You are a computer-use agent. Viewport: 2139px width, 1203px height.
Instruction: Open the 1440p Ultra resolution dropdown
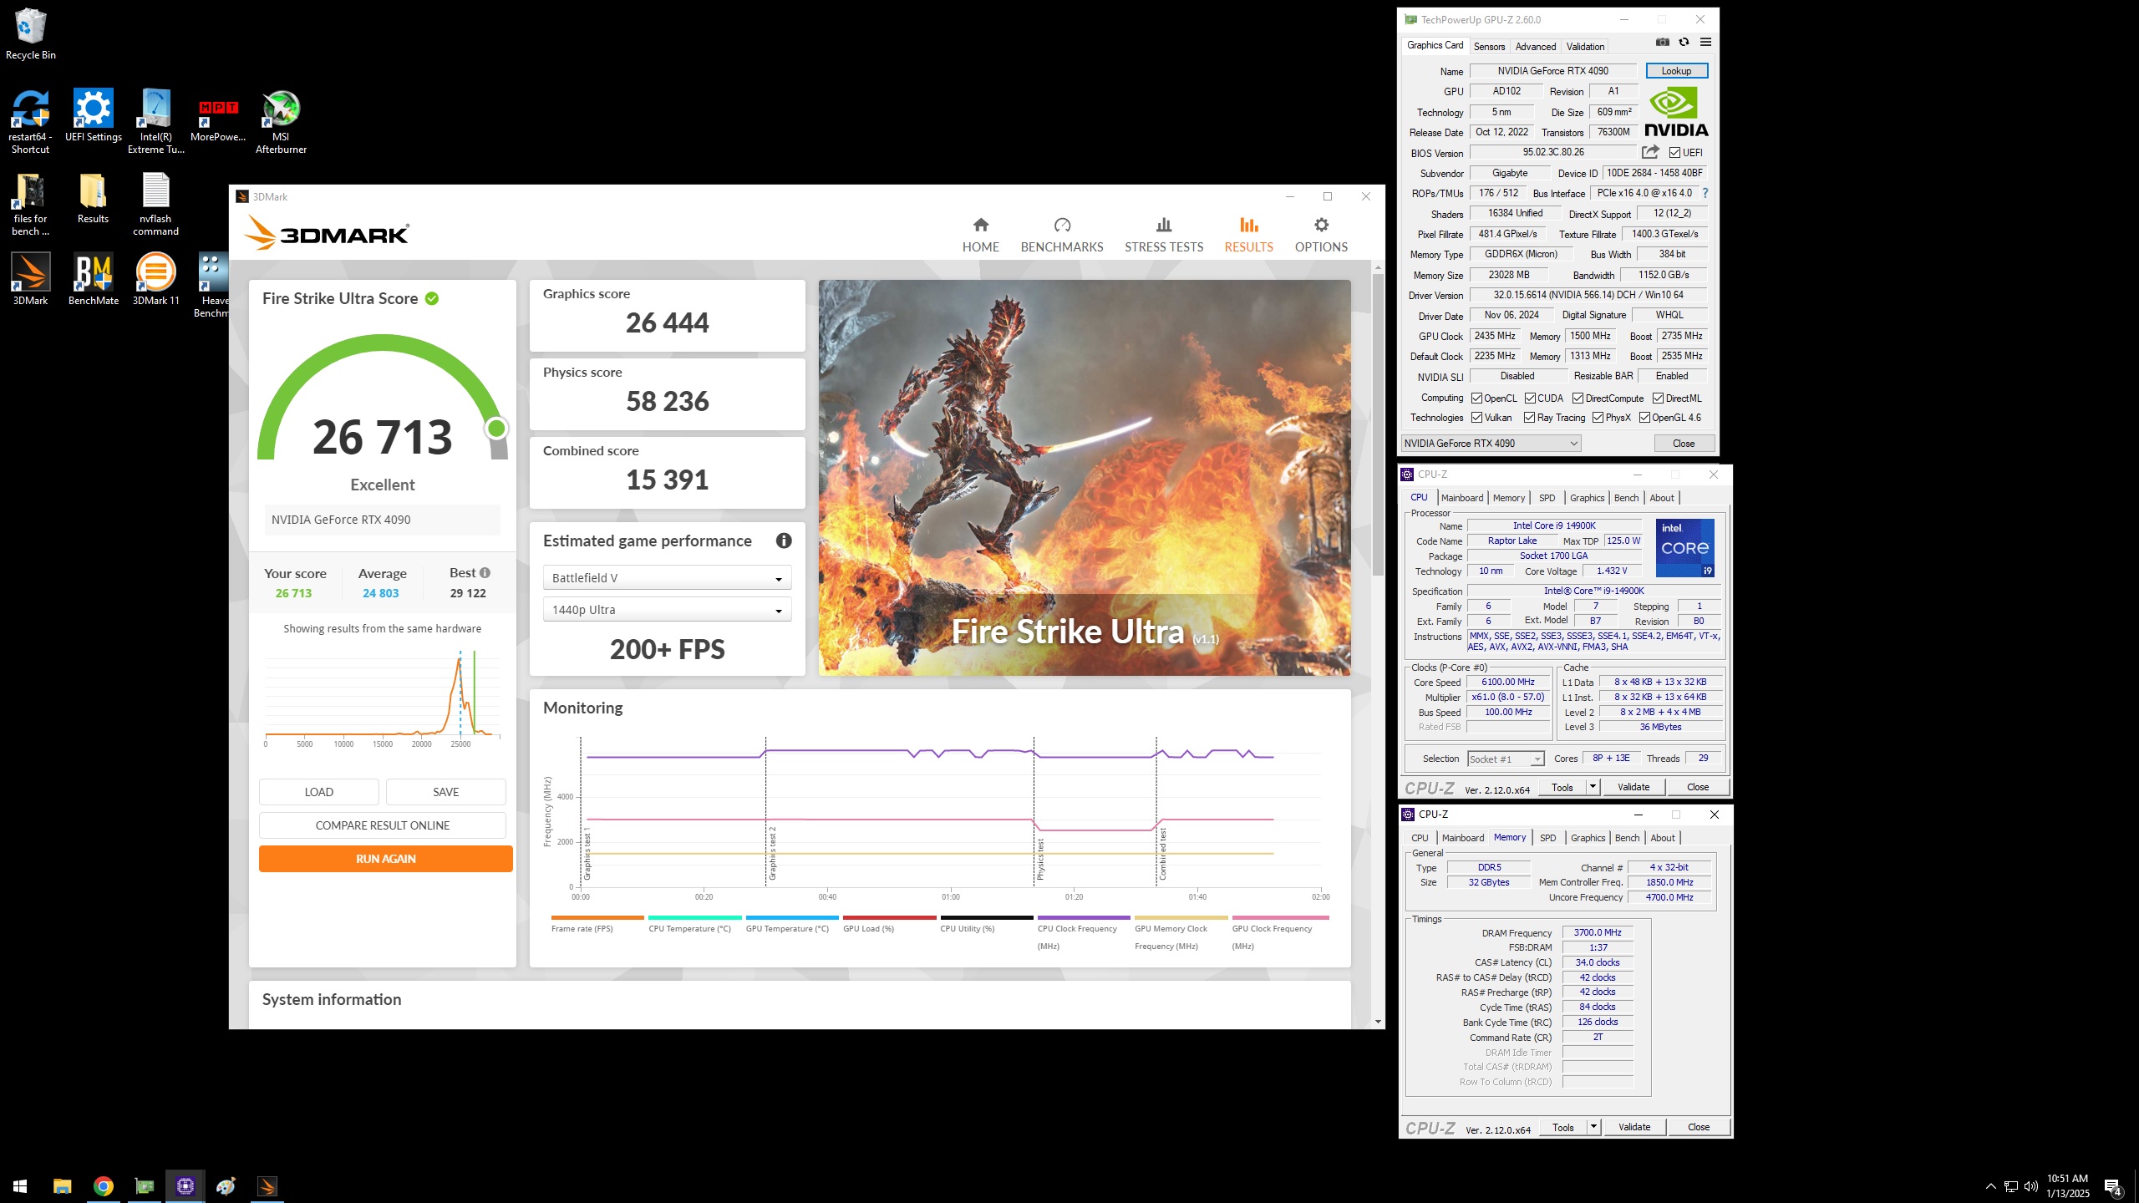pos(667,610)
